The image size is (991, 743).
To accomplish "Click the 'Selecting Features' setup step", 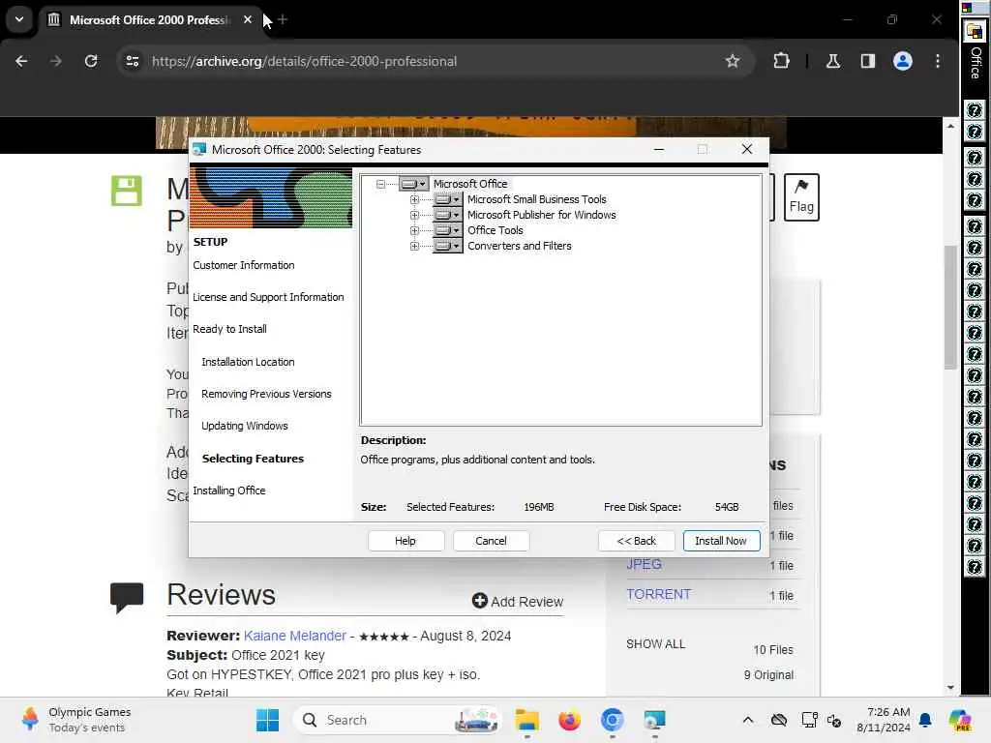I will [253, 459].
